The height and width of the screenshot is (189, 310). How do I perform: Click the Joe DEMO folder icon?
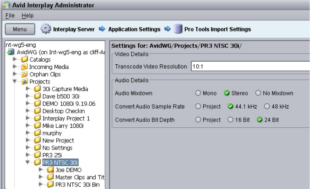coord(50,170)
